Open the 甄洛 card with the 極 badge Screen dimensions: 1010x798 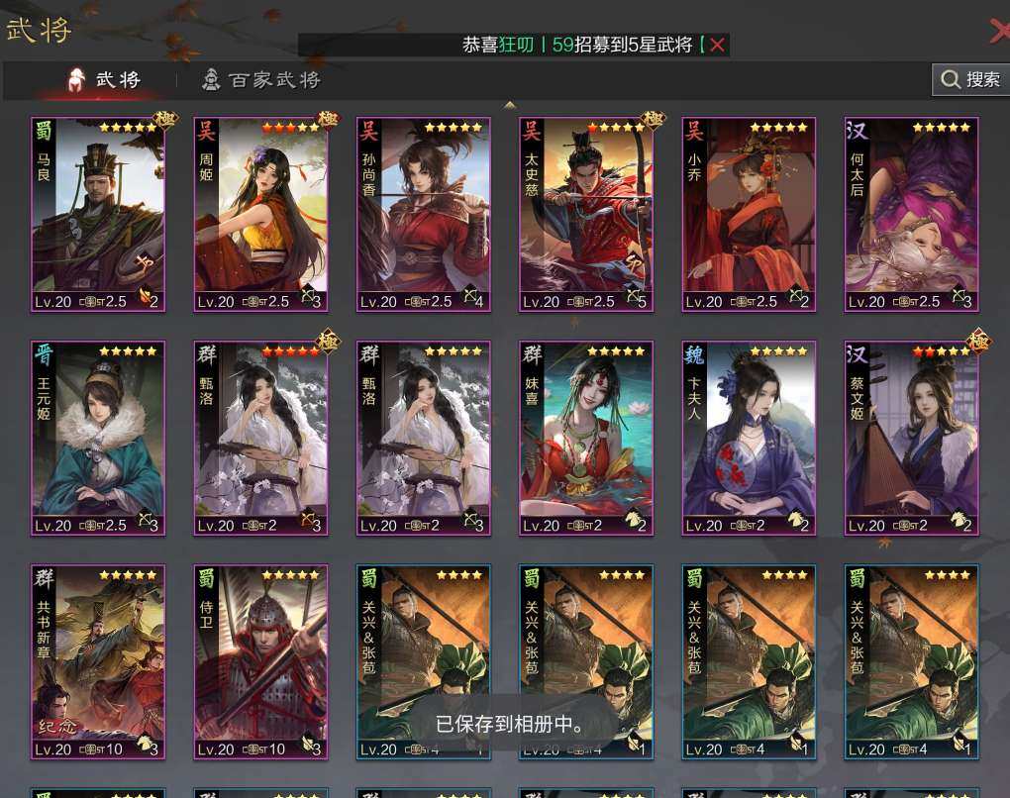tap(260, 438)
